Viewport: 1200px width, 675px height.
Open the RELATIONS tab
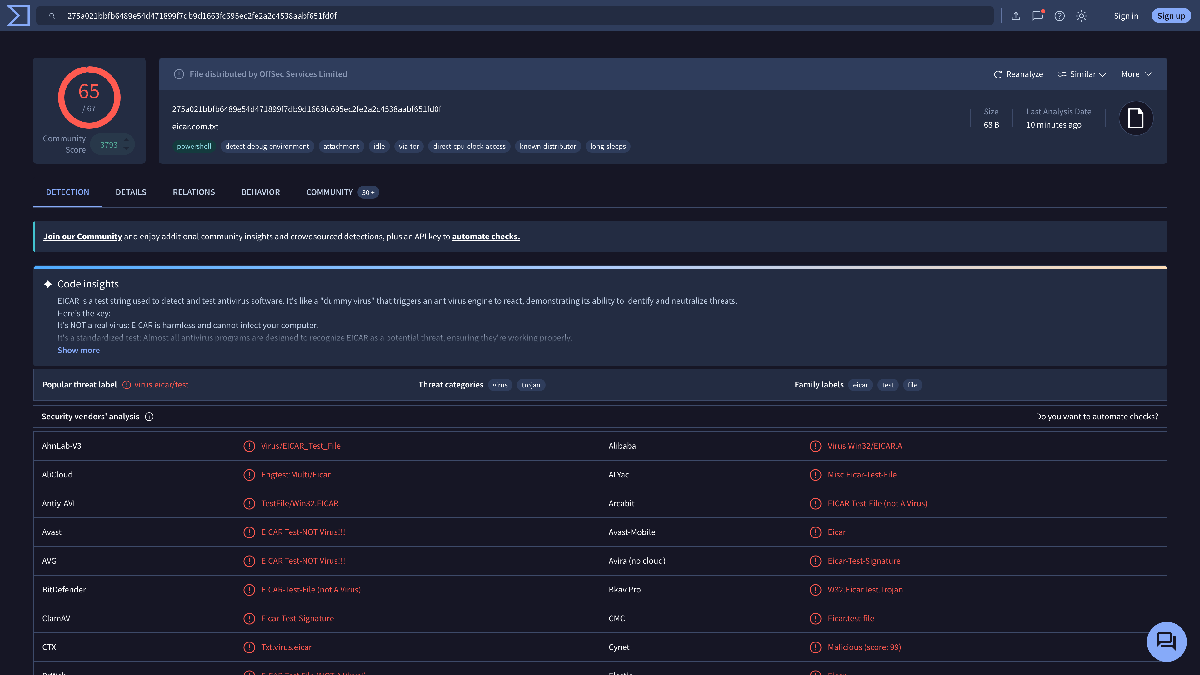point(194,192)
